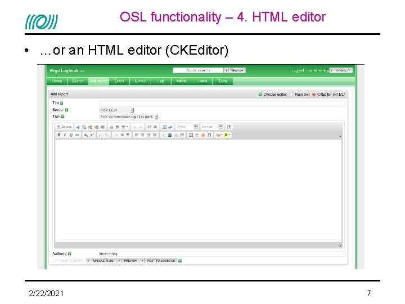Image resolution: width=405 pixels, height=304 pixels.
Task: Click the Upload Files button
Action: 101,261
